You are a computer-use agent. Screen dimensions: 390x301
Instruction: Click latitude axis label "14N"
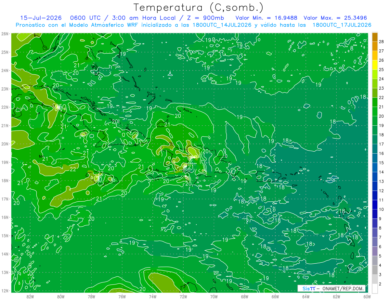5,254
